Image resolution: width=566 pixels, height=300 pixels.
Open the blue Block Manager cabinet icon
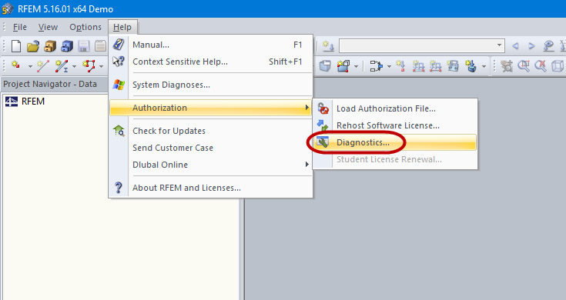67,46
